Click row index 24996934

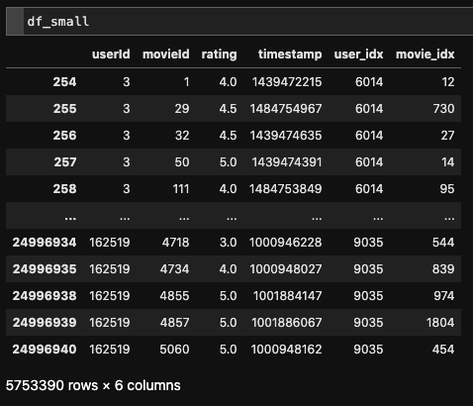[45, 242]
